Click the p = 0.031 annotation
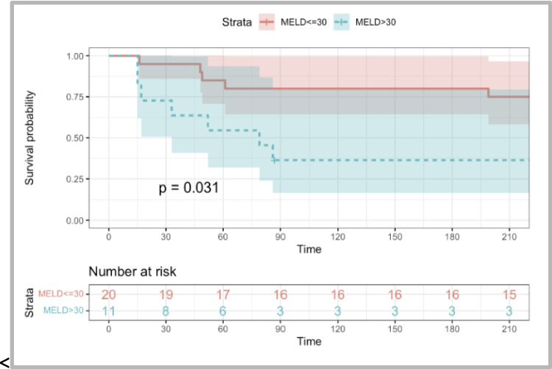This screenshot has width=552, height=369. coord(188,189)
